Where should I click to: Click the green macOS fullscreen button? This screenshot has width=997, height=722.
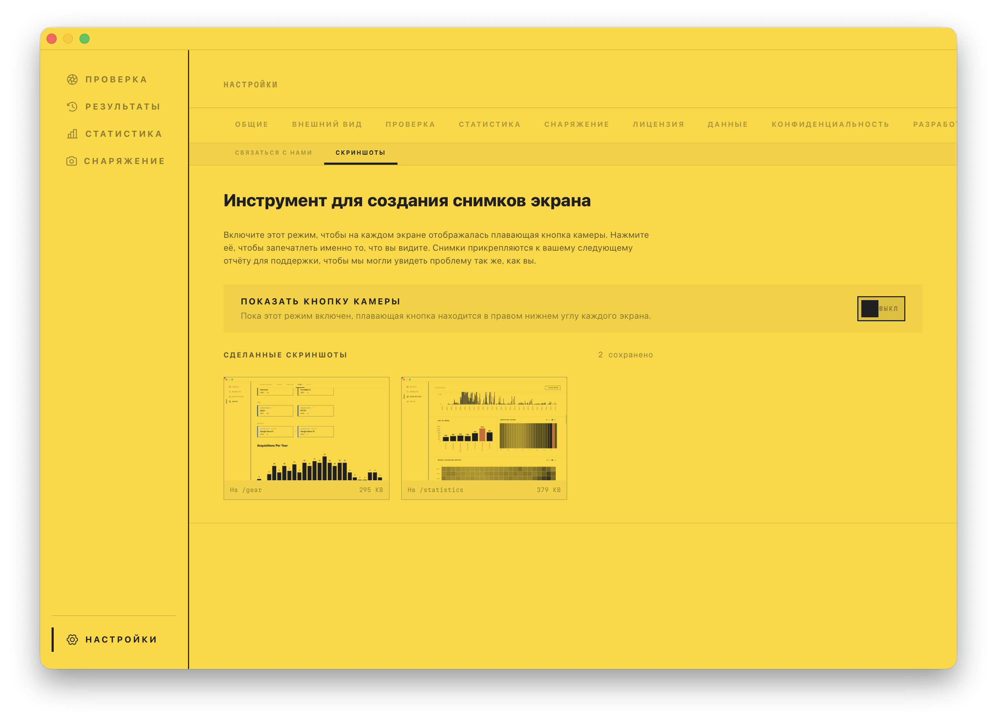click(x=85, y=39)
